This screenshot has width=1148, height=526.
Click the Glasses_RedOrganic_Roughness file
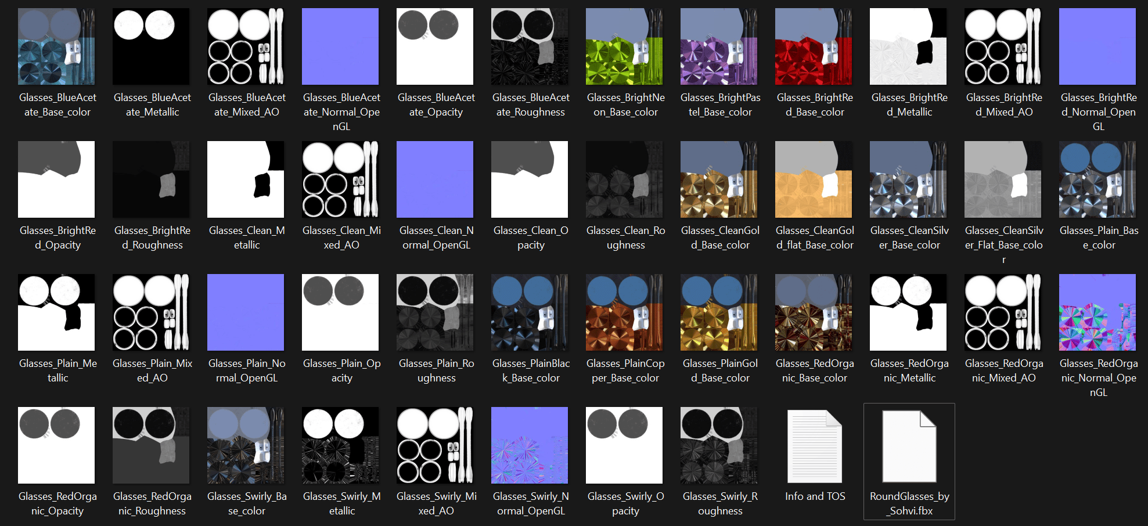point(151,445)
